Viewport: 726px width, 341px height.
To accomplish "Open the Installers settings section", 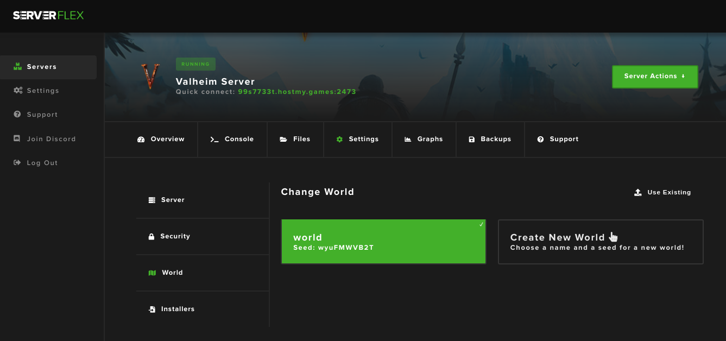I will pyautogui.click(x=203, y=310).
